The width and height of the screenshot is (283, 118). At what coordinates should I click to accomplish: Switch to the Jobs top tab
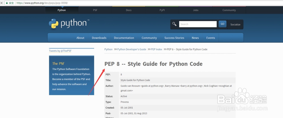tap(196, 10)
